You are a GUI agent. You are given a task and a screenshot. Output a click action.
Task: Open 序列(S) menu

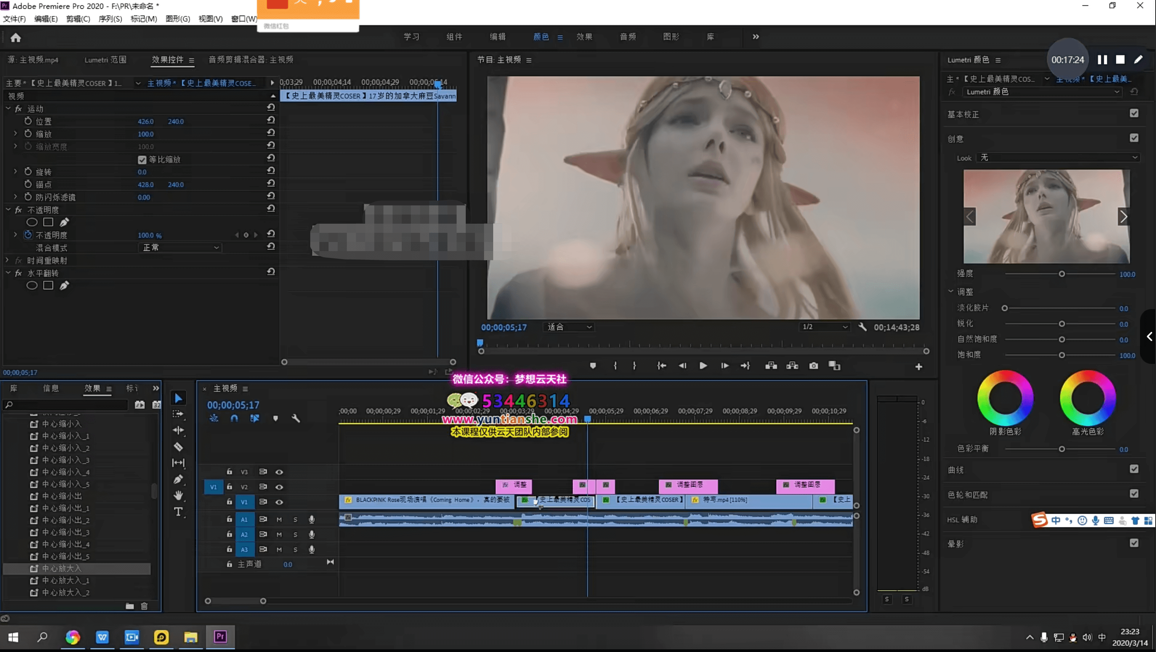[111, 19]
